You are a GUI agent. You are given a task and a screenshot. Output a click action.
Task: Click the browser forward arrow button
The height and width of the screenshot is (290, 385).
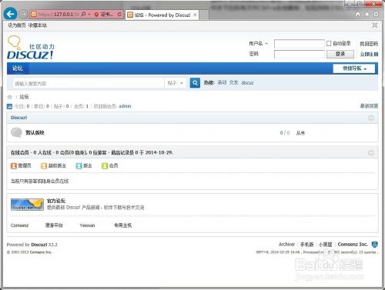pyautogui.click(x=24, y=14)
